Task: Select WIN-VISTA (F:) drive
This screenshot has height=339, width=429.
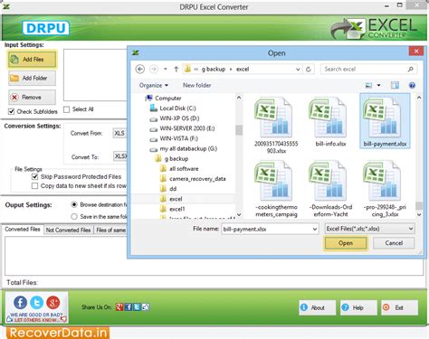Action: [x=174, y=138]
